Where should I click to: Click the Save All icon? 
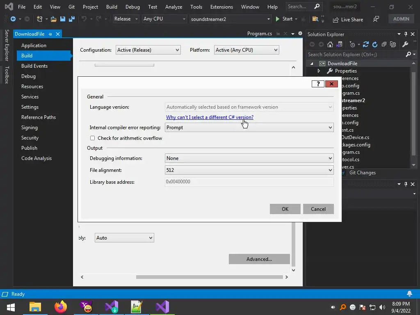tap(72, 19)
